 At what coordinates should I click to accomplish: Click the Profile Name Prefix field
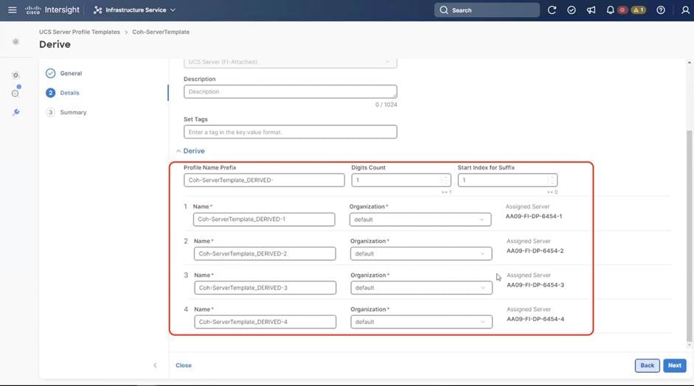(x=264, y=180)
